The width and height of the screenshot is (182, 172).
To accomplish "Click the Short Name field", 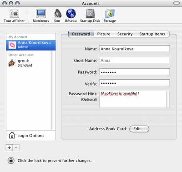I will (134, 60).
